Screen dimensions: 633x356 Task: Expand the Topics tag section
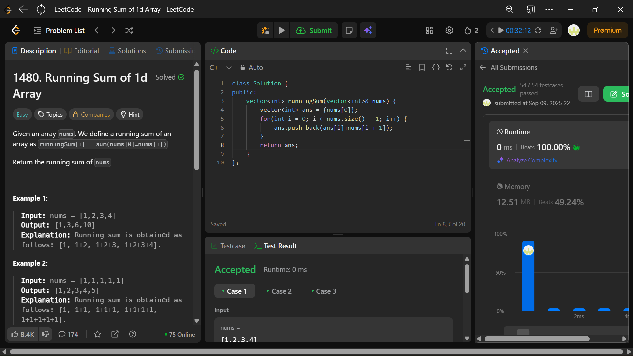(x=50, y=114)
